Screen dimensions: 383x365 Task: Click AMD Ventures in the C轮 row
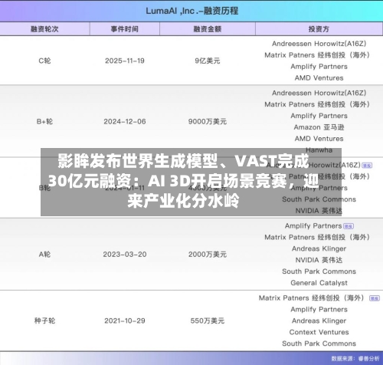tap(319, 77)
